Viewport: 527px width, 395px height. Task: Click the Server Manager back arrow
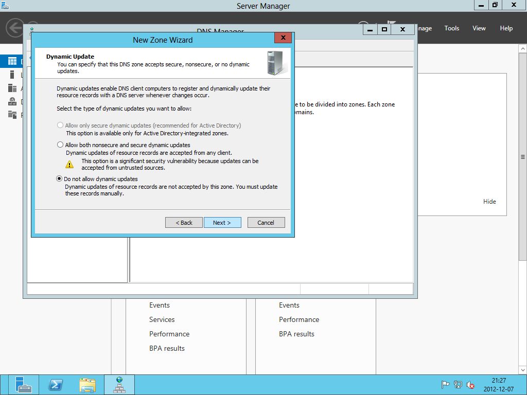point(15,28)
